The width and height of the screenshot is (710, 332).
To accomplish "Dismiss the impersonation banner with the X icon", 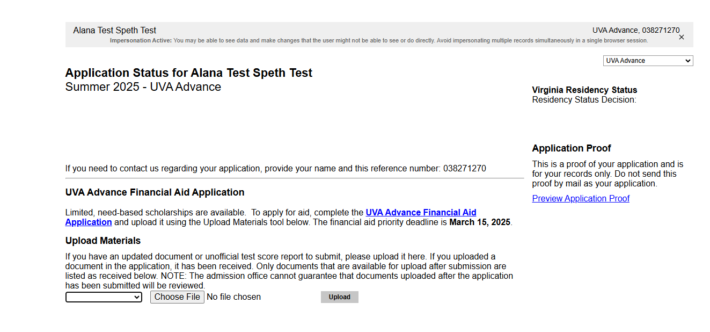I will tap(681, 37).
